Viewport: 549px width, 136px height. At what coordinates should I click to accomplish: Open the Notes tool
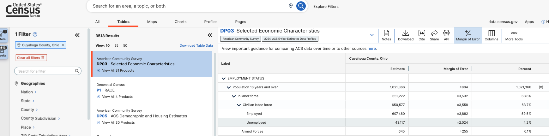click(x=386, y=35)
